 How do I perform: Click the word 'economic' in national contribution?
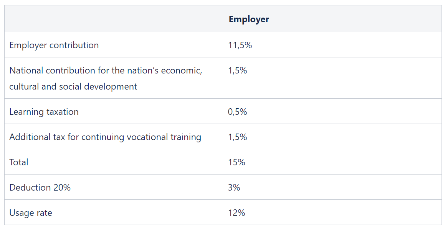pos(180,70)
